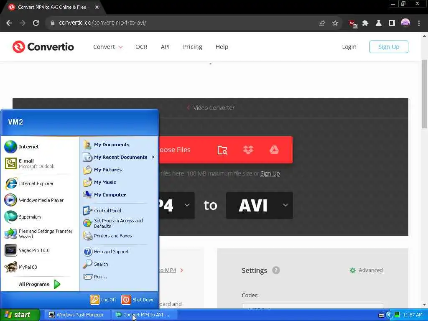This screenshot has width=428, height=321.
Task: Open the profile avatar icon
Action: [405, 23]
